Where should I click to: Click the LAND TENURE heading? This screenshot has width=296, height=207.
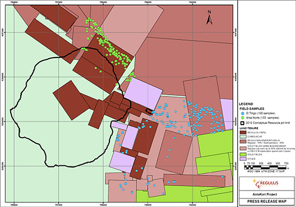coord(249,128)
